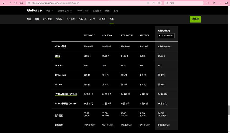Screen dimensions: 230x133
Task: Click the 2375 AI TOPS value
Action: coord(86,65)
